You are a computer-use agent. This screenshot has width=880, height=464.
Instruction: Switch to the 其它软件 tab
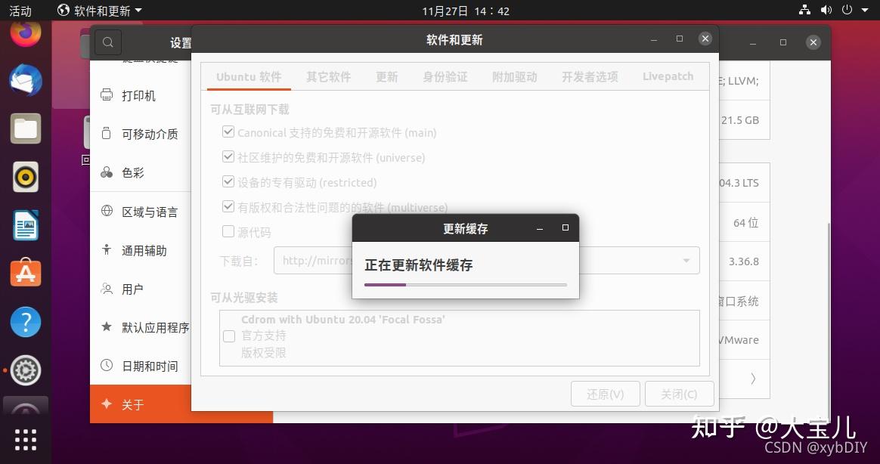328,77
